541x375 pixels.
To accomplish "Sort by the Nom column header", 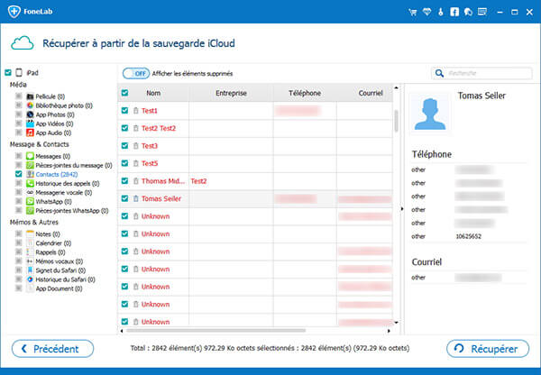I will 153,93.
